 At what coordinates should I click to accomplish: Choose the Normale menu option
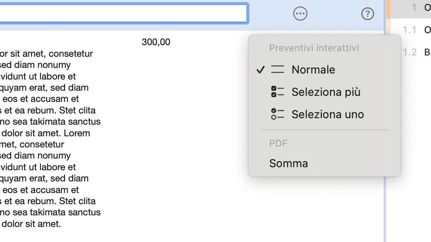313,70
